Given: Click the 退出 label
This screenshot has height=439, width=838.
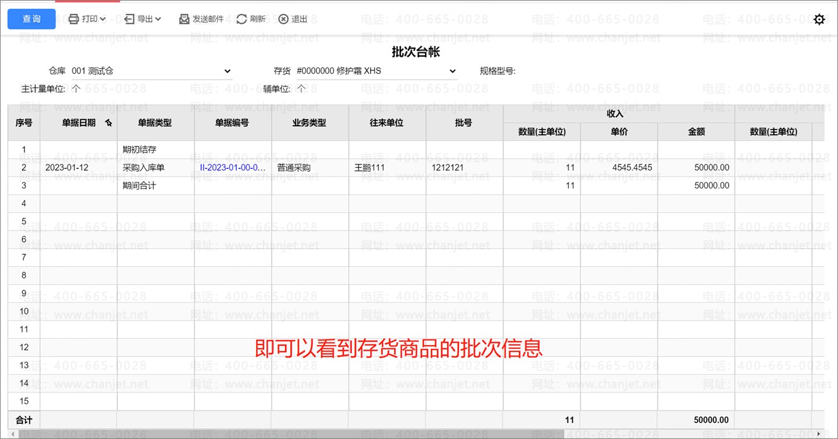Looking at the screenshot, I should coord(300,19).
